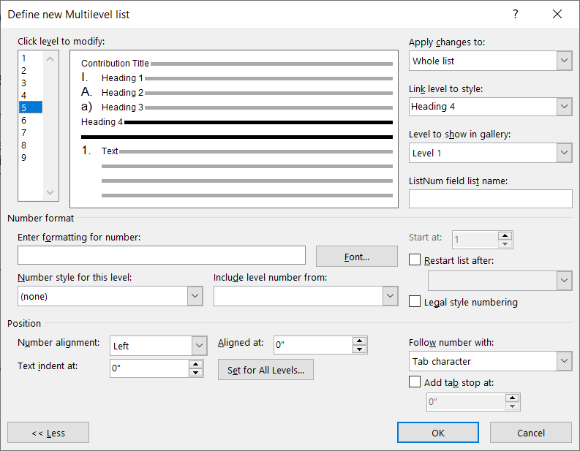Image resolution: width=580 pixels, height=451 pixels.
Task: Click Set for All Levels button
Action: click(265, 370)
